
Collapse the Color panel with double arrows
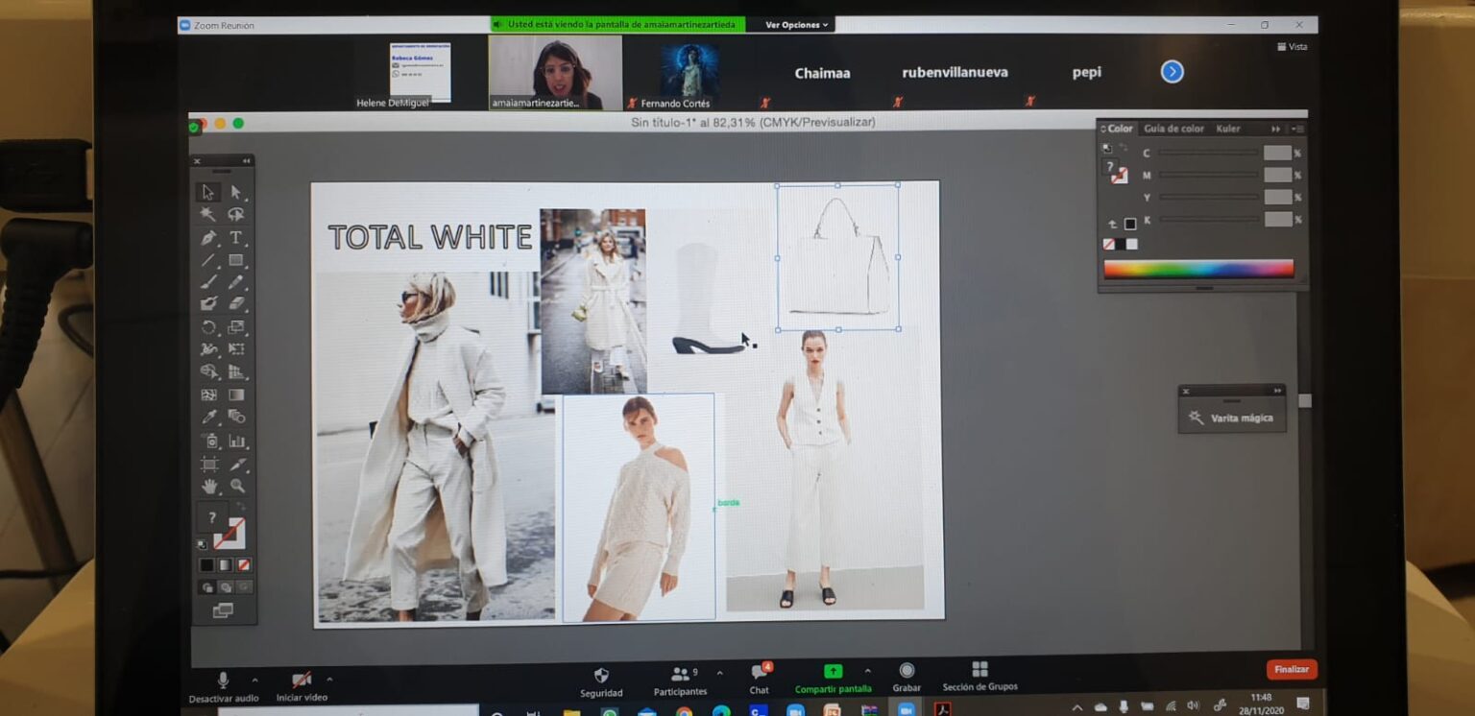pyautogui.click(x=1276, y=129)
